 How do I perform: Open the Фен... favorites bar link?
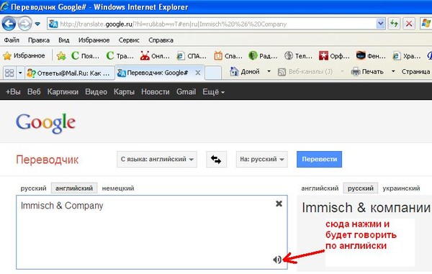click(x=371, y=56)
